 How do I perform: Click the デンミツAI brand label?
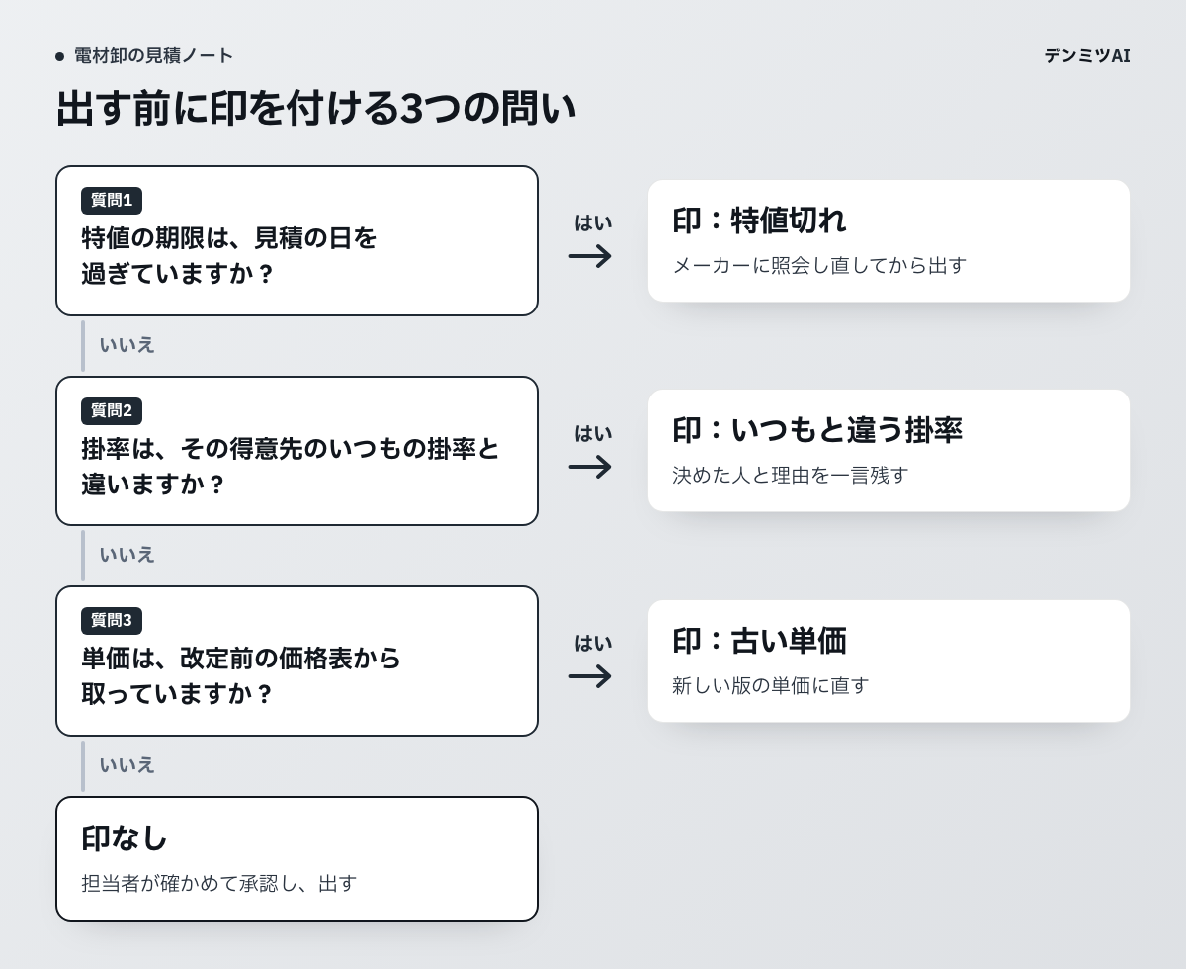point(1086,56)
